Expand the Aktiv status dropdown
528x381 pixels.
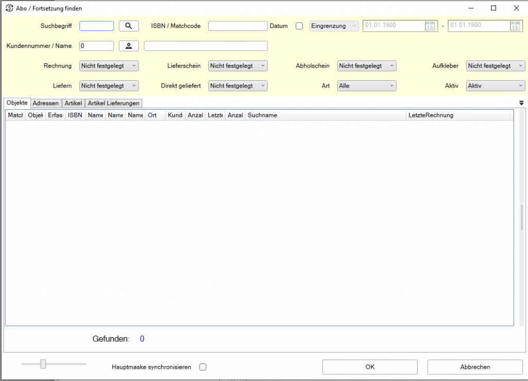click(x=496, y=86)
